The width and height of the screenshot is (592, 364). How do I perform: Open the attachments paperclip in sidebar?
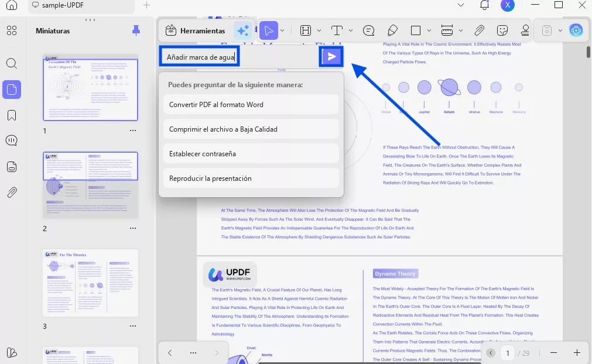12,193
